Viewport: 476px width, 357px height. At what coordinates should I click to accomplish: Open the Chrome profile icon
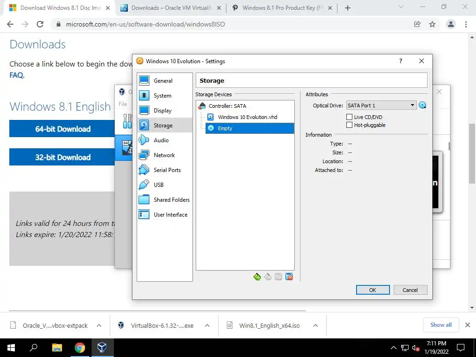point(451,24)
